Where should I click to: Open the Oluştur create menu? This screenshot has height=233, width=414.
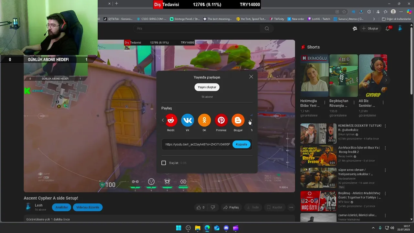(x=370, y=28)
